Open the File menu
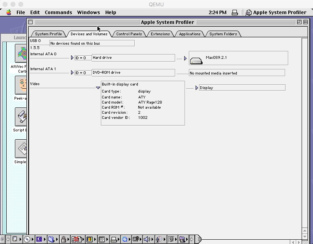This screenshot has width=313, height=244. [20, 13]
